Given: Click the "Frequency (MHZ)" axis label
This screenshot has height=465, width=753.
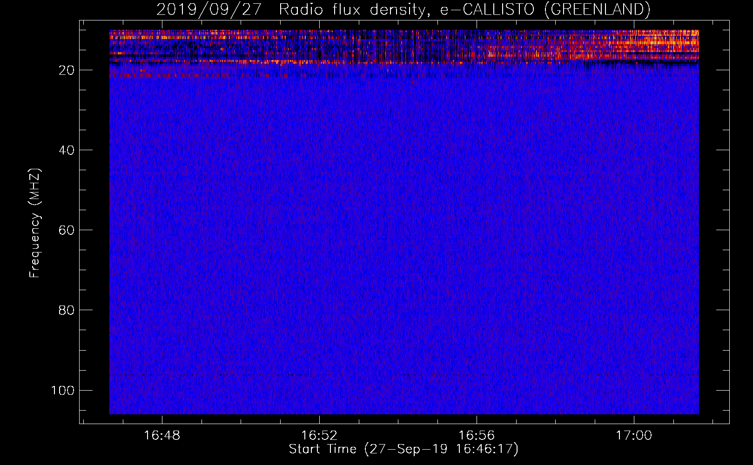Looking at the screenshot, I should point(35,223).
